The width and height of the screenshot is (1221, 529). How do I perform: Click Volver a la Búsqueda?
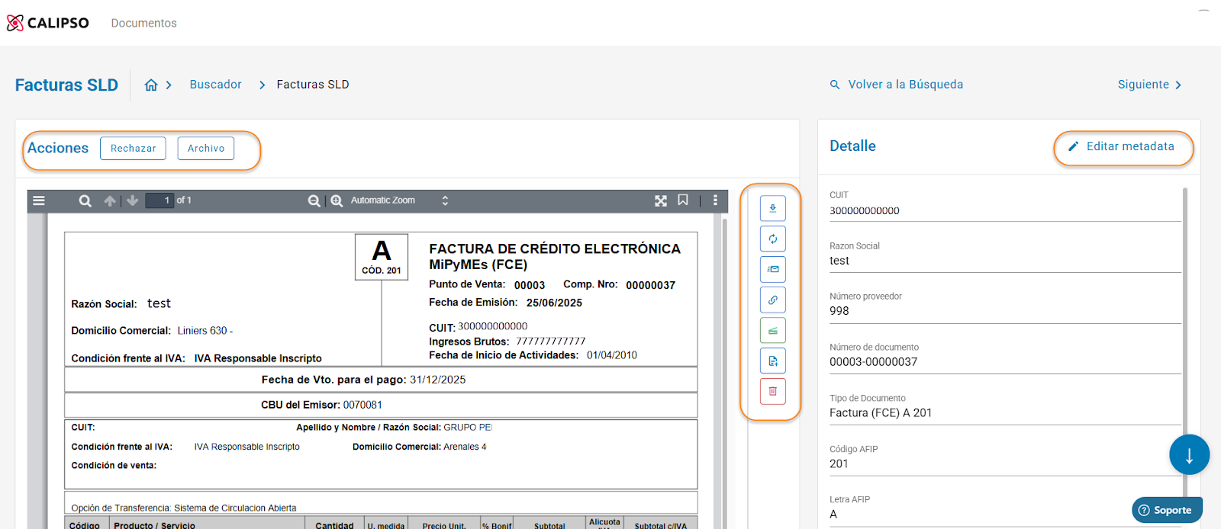click(x=897, y=85)
